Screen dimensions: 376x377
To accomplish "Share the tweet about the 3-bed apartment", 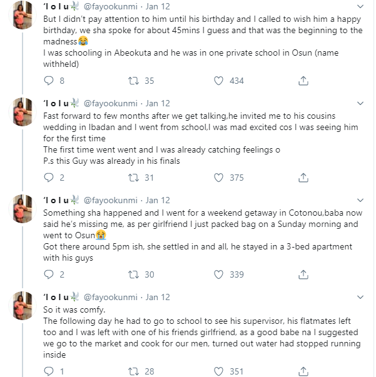I will [x=303, y=274].
